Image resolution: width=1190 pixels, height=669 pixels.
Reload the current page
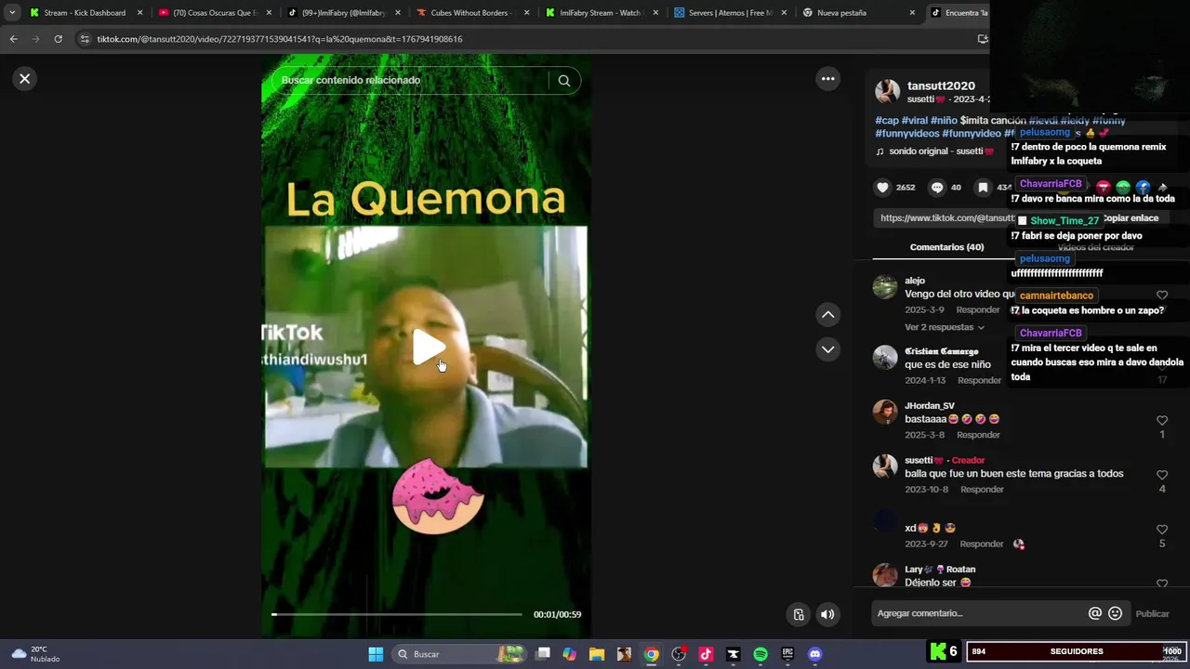click(58, 39)
